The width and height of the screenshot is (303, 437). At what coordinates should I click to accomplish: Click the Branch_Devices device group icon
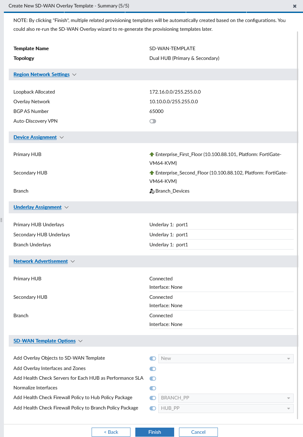click(x=151, y=191)
